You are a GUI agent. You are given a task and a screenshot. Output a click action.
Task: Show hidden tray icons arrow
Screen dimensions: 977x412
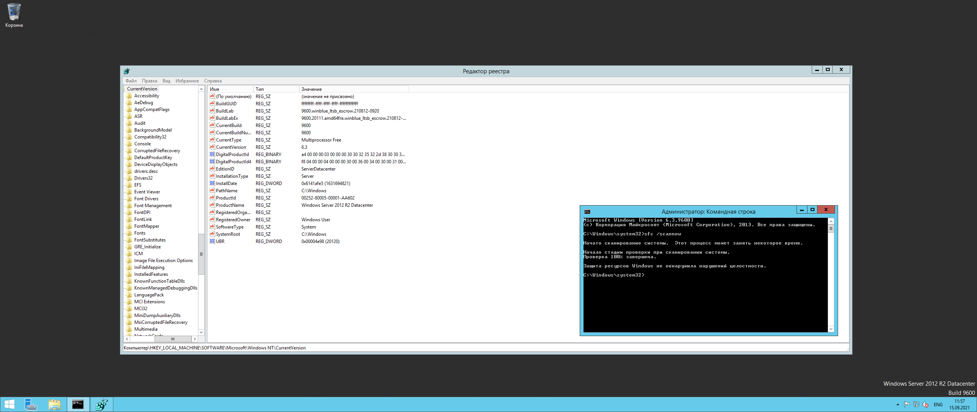point(898,404)
